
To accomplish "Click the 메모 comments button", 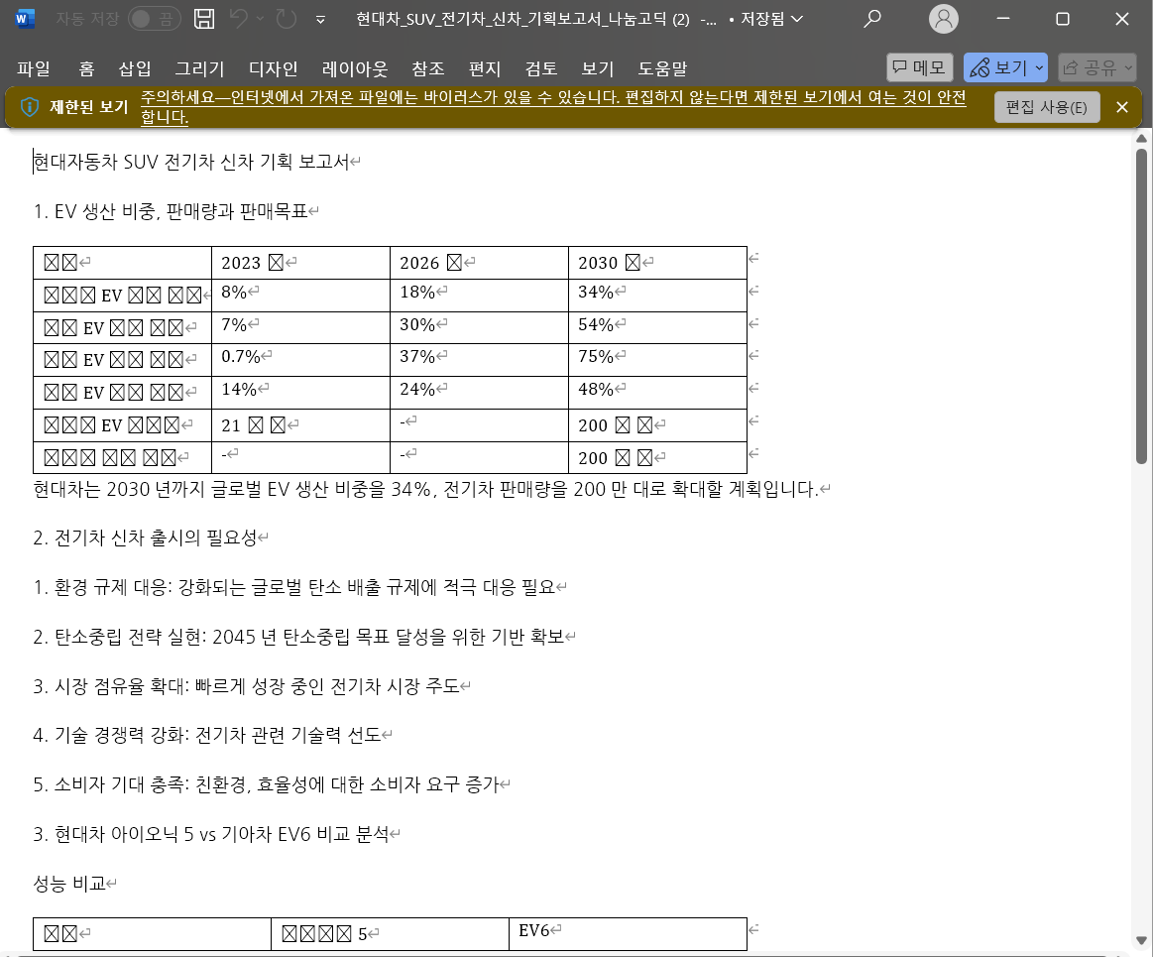I will 919,67.
